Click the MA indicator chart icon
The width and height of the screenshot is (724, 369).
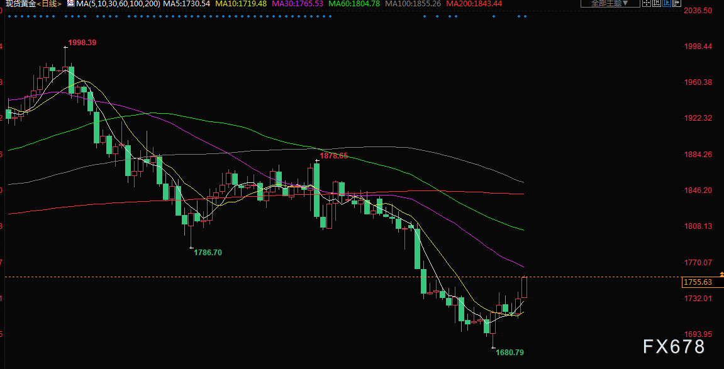pos(70,3)
